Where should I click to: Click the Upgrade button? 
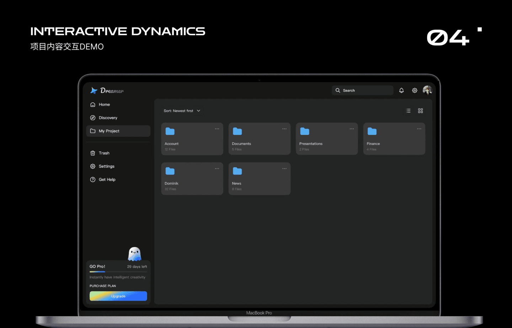pos(118,296)
